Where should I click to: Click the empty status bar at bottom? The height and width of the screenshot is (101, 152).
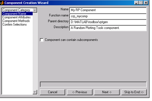(x=93, y=84)
